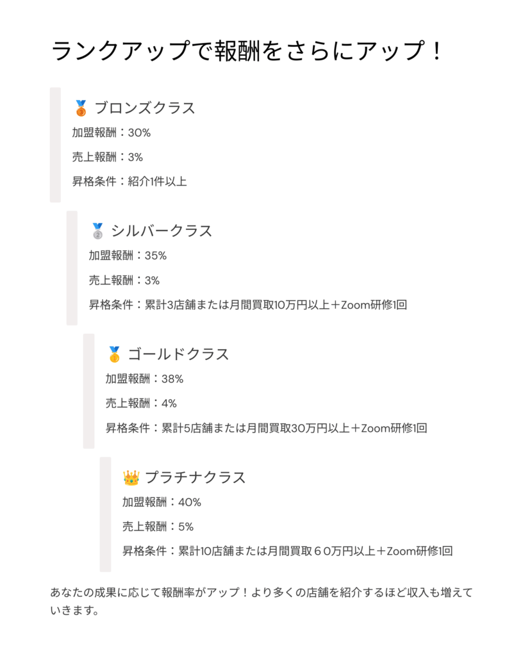
Task: Click the platinum 売上報酬：5% line
Action: (x=158, y=527)
